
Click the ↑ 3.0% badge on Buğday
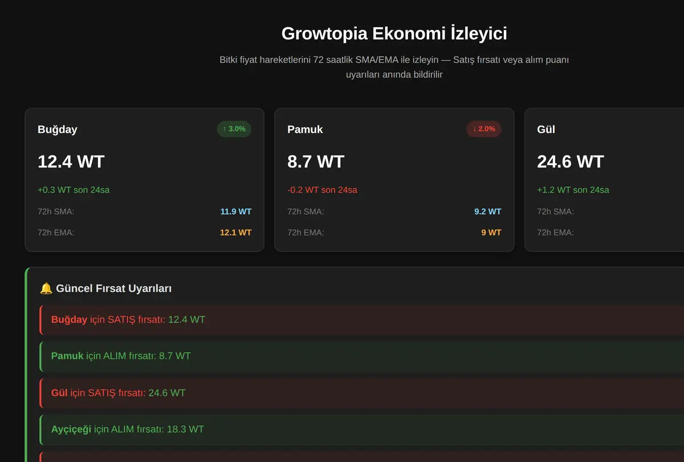[x=234, y=129]
